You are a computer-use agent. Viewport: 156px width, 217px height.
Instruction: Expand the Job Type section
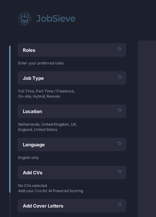pyautogui.click(x=72, y=78)
